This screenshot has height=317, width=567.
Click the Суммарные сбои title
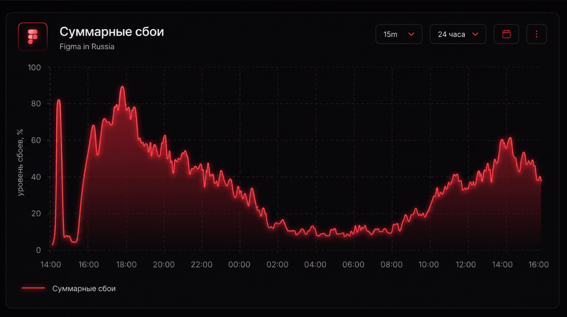point(112,32)
